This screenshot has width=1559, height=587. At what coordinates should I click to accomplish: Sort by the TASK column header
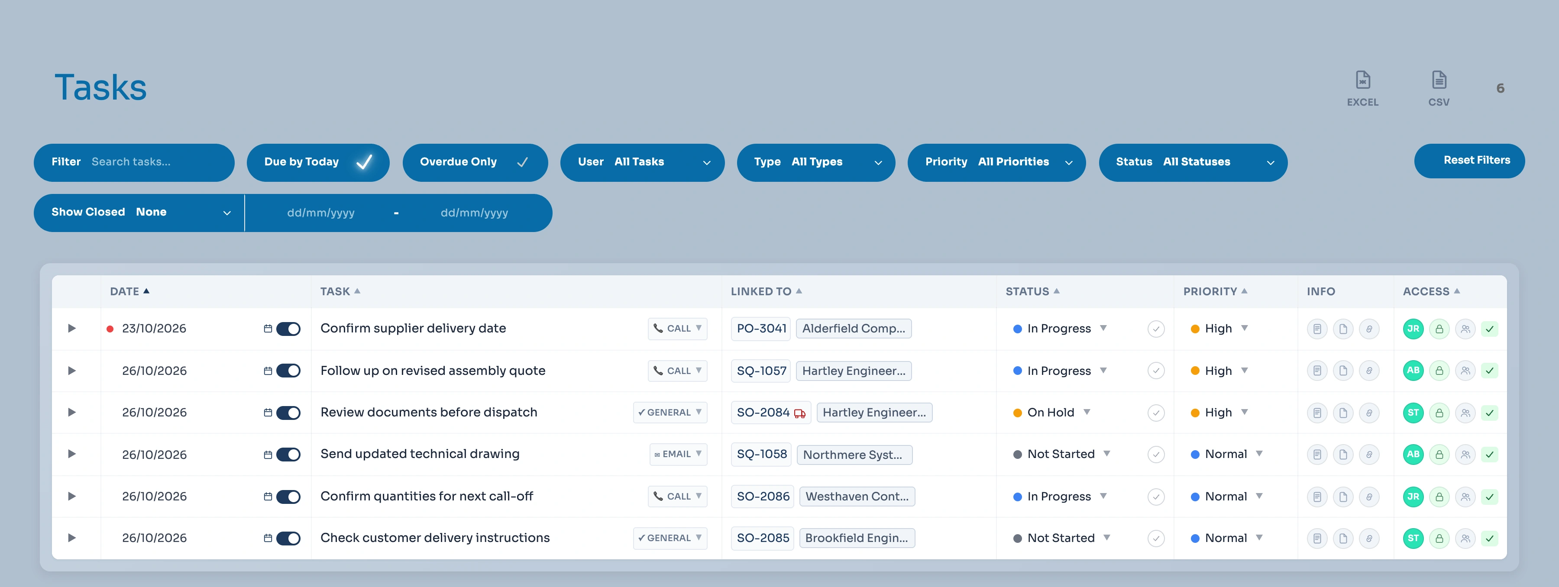tap(340, 292)
